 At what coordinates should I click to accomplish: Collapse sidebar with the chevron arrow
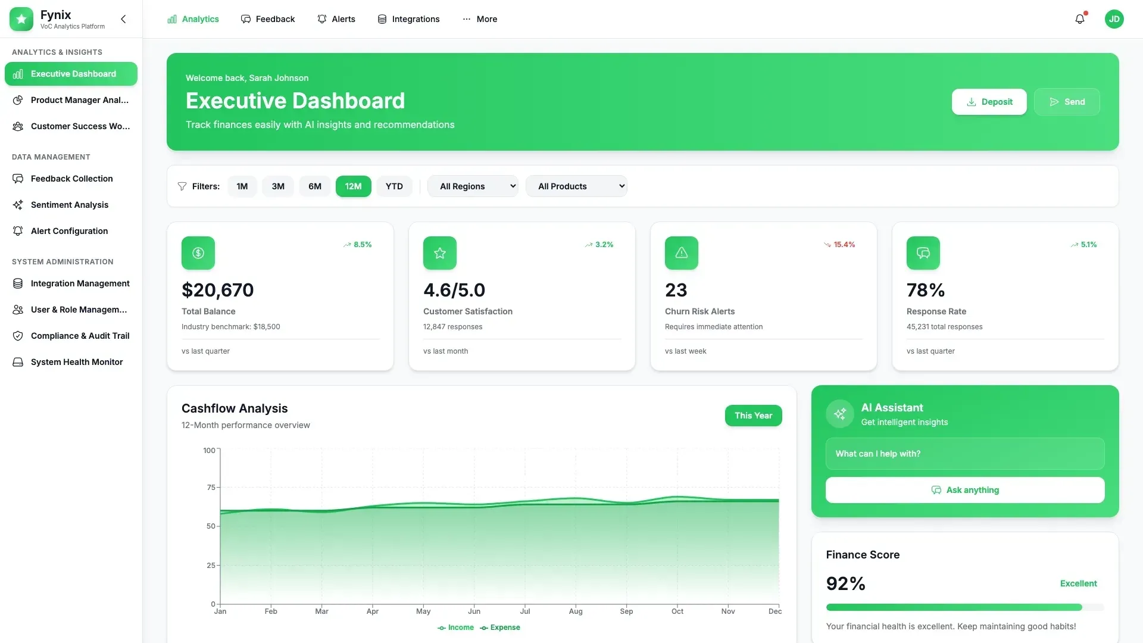click(x=123, y=19)
